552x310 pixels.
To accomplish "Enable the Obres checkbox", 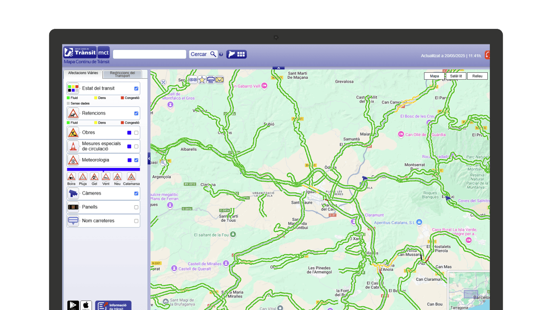I will coord(136,133).
